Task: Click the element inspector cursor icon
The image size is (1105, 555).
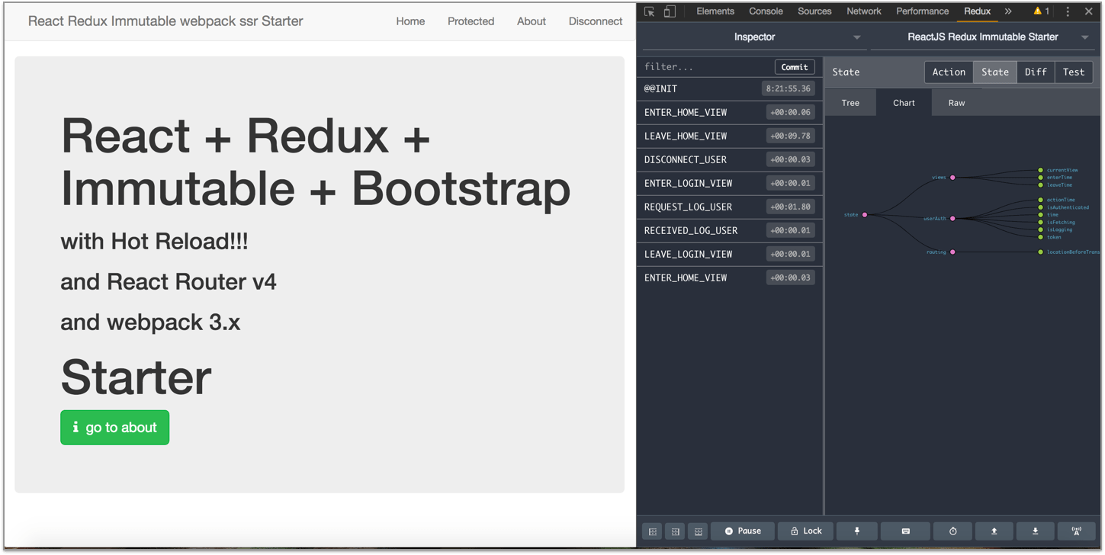Action: [650, 11]
